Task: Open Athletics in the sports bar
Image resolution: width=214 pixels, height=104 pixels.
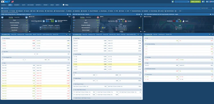Action: 69,11
